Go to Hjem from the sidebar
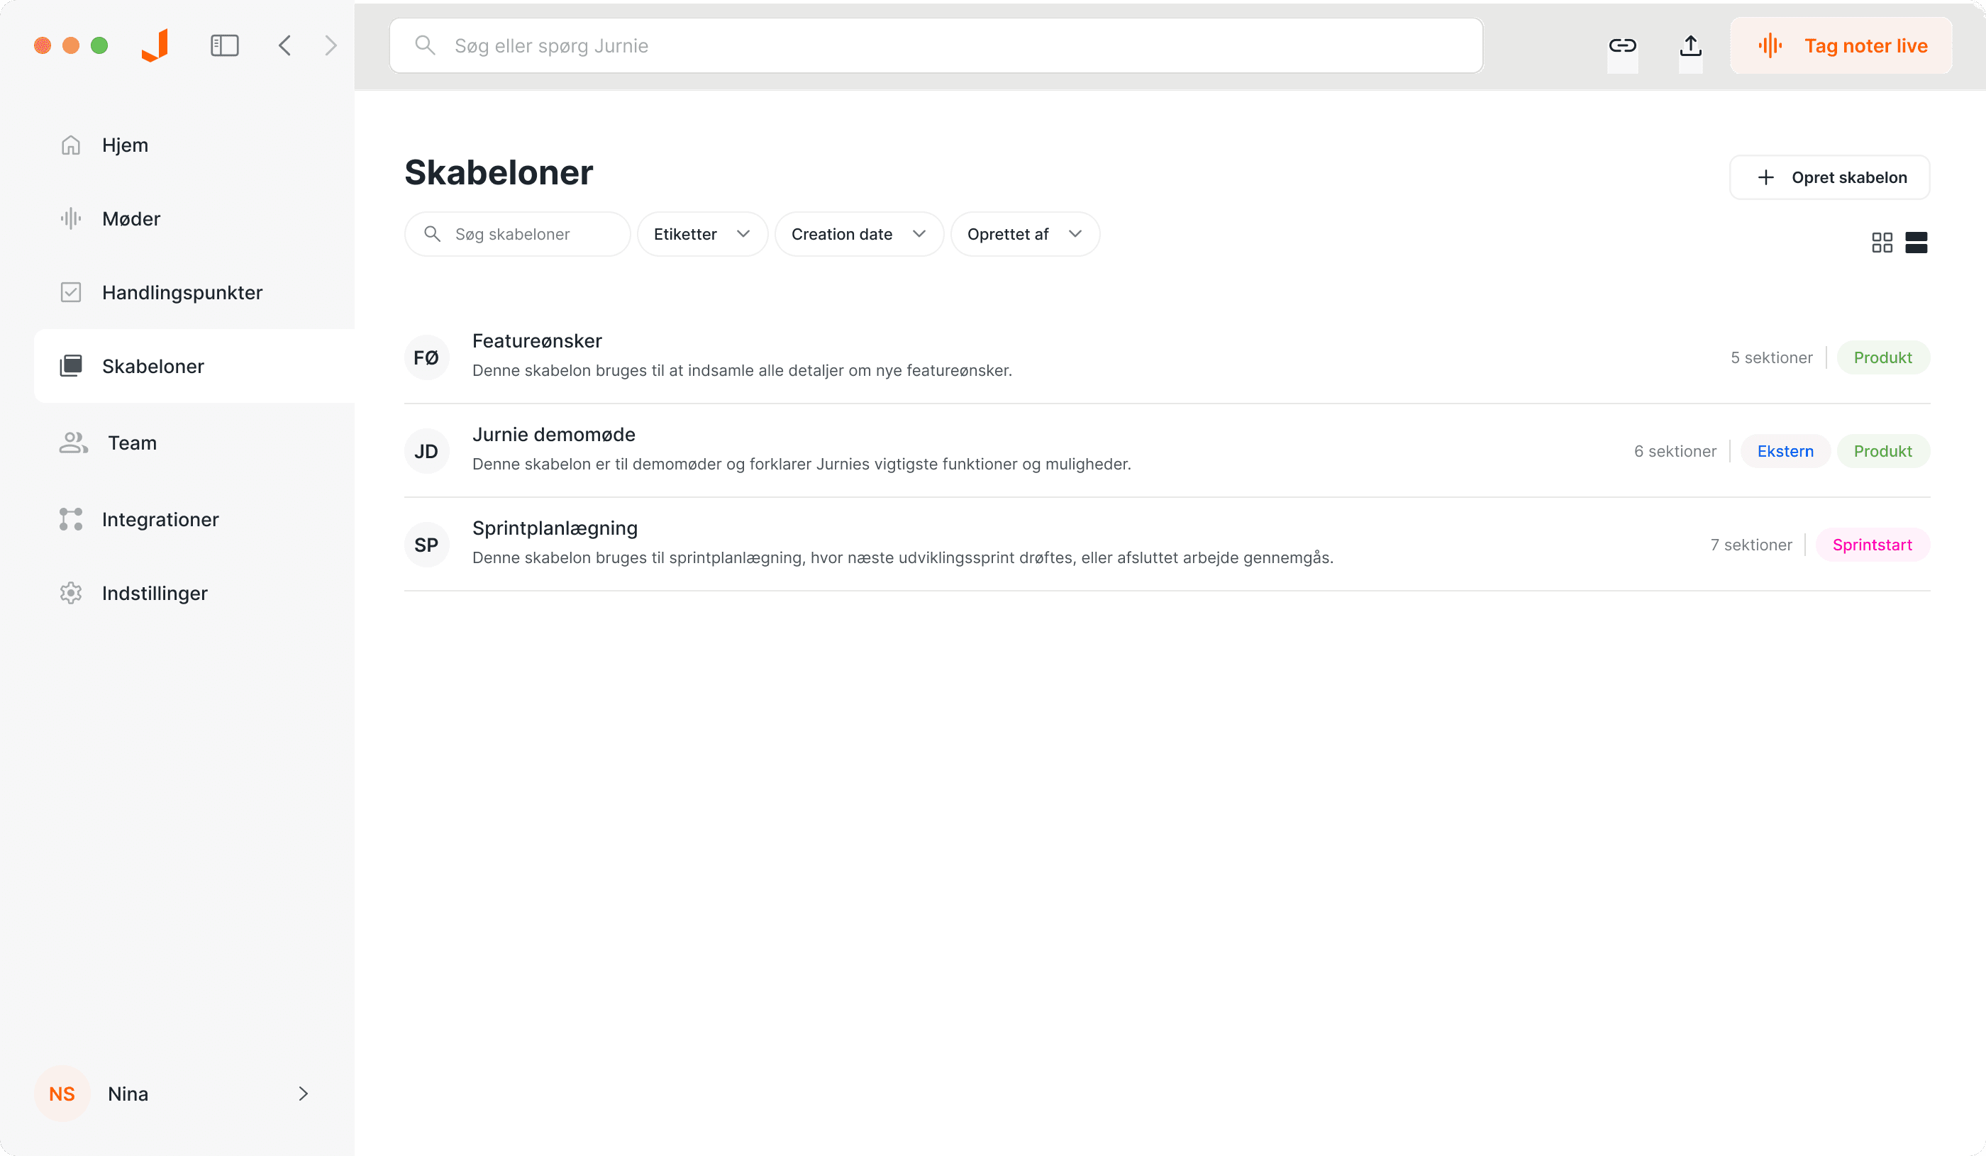This screenshot has width=1986, height=1156. 125,144
